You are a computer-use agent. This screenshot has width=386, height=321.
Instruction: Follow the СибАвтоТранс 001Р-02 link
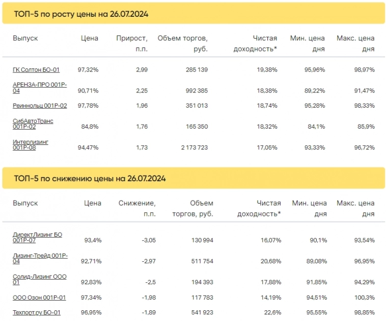[x=33, y=124]
